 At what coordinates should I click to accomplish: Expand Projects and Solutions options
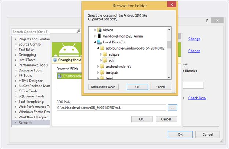tap(15, 39)
